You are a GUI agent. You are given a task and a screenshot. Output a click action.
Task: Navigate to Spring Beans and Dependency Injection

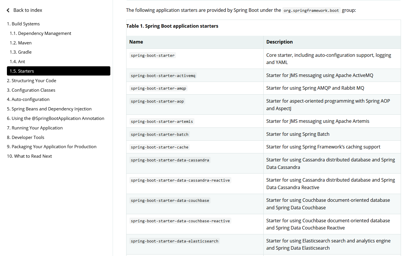click(x=49, y=109)
